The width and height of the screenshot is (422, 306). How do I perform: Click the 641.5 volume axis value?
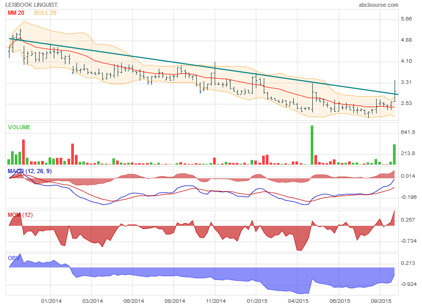click(408, 132)
